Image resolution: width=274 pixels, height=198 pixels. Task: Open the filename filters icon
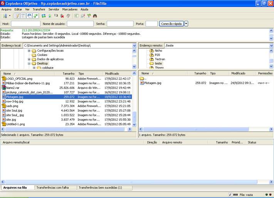pyautogui.click(x=76, y=16)
